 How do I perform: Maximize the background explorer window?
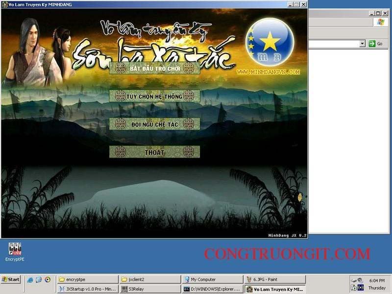378,13
